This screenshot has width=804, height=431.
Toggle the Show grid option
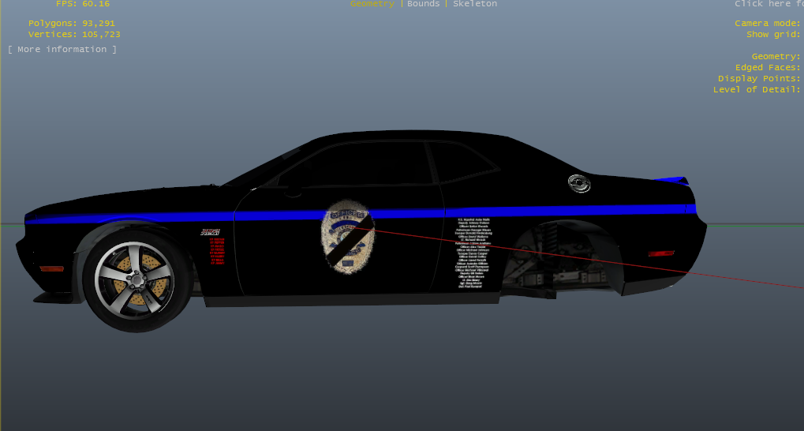pos(774,35)
